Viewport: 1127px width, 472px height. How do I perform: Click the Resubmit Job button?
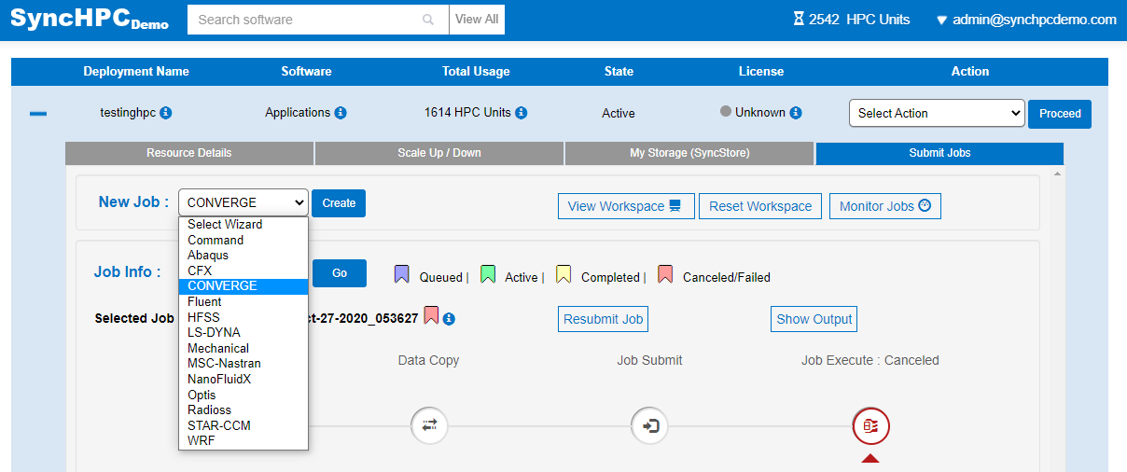click(604, 319)
